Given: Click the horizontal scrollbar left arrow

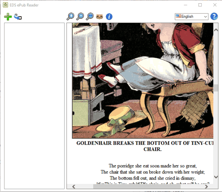Looking at the screenshot, I should (73, 186).
